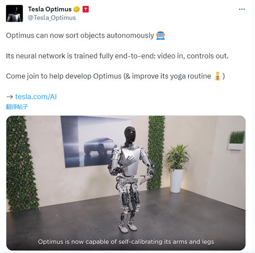The height and width of the screenshot is (253, 255).
Task: Click the robot face emoji
Action: click(160, 35)
